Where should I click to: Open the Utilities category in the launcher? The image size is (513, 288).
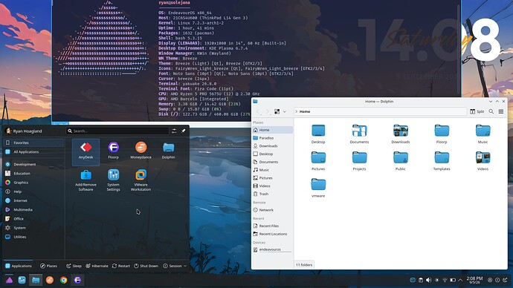[33, 237]
